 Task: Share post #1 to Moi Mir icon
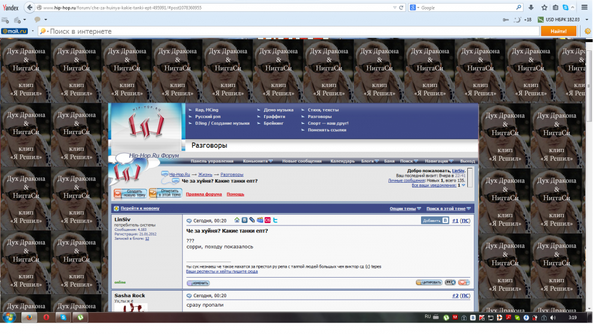(x=260, y=220)
